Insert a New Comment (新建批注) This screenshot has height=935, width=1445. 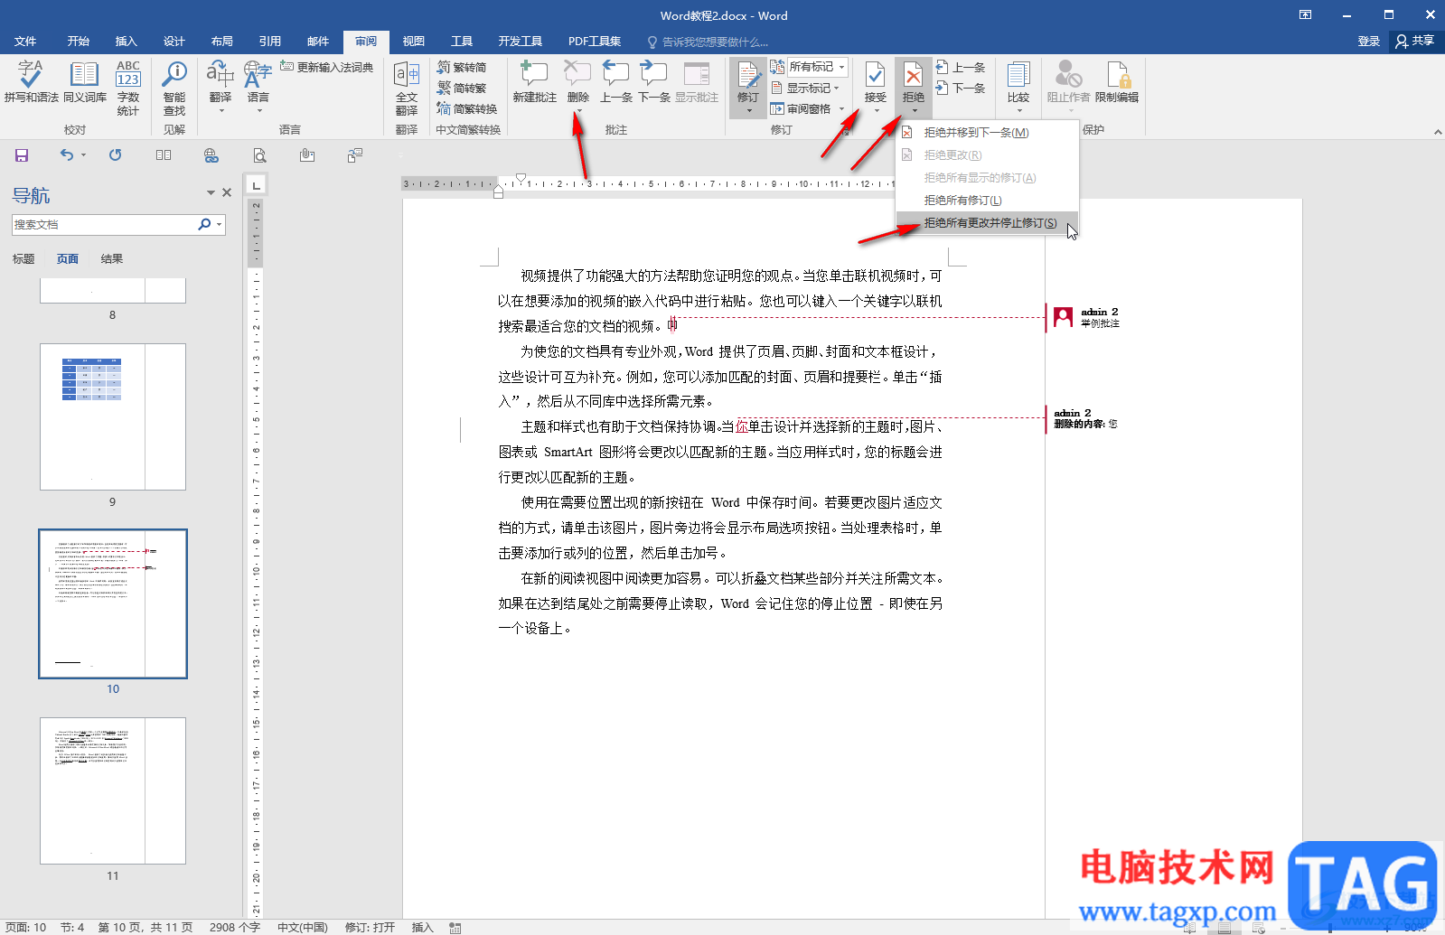534,82
